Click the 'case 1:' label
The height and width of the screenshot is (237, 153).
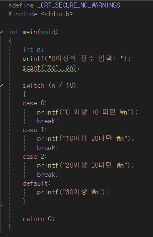(x=35, y=130)
